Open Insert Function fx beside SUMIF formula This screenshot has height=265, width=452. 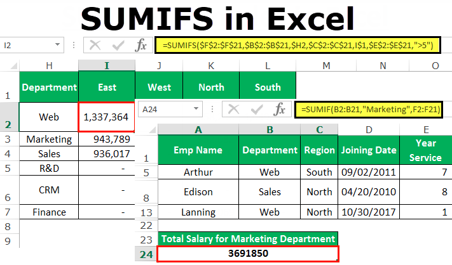[279, 109]
